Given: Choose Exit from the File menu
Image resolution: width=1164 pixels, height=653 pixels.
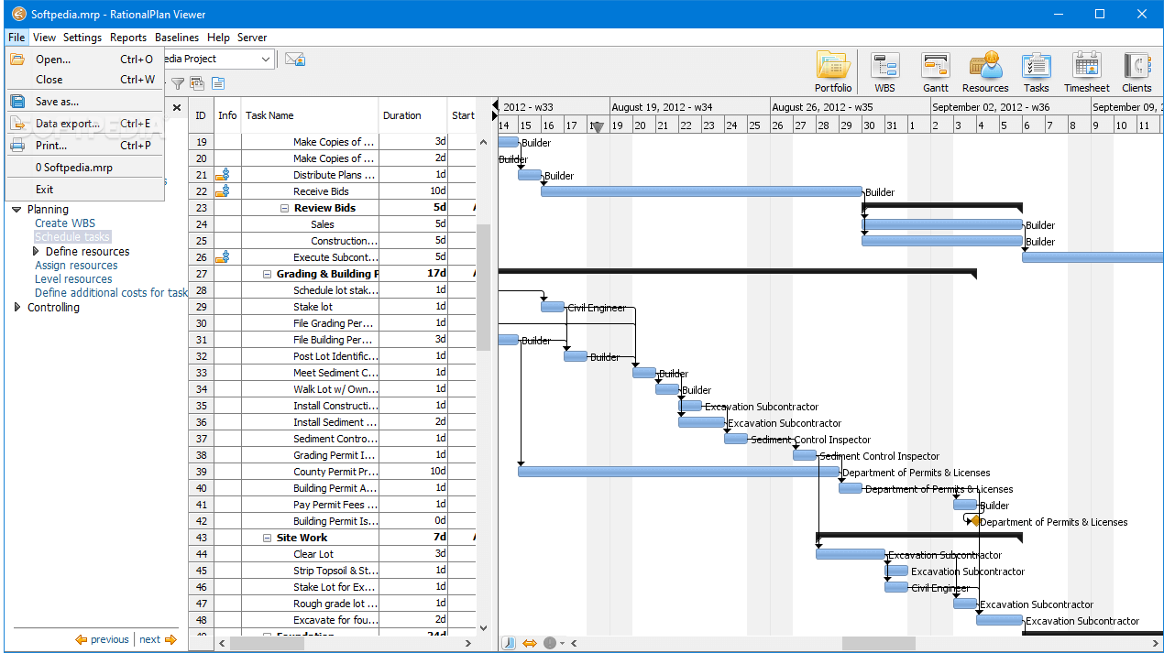Looking at the screenshot, I should (85, 190).
